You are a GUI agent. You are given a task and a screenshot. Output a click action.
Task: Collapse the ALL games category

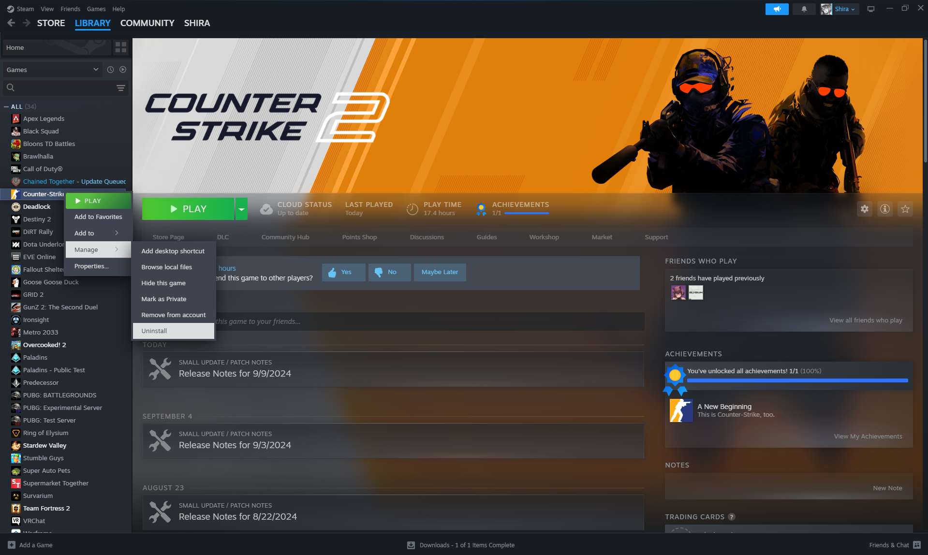tap(6, 106)
